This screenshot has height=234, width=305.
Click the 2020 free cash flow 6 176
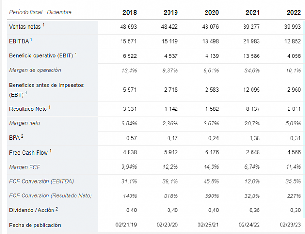[x=212, y=152]
